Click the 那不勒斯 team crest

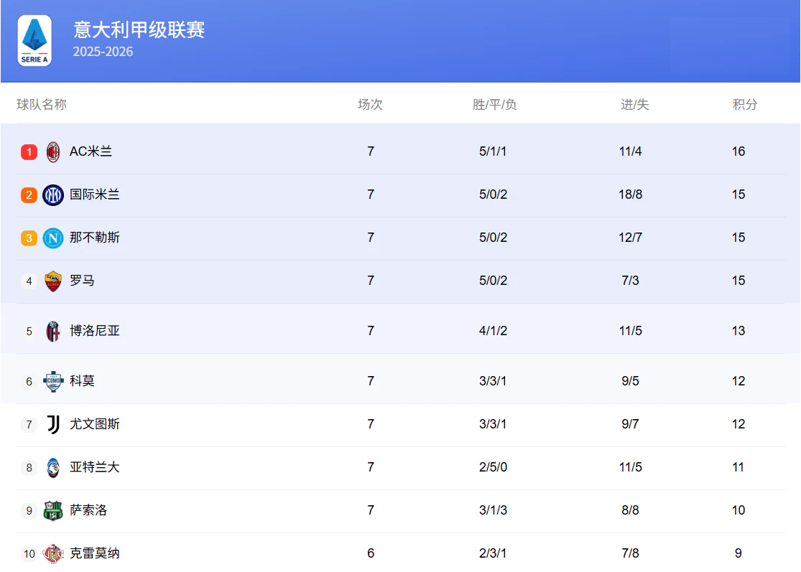point(53,238)
